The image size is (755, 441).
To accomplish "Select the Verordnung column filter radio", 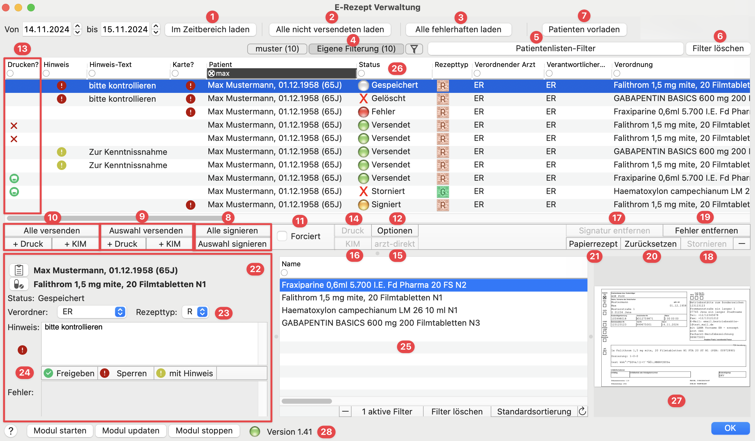I will [617, 73].
